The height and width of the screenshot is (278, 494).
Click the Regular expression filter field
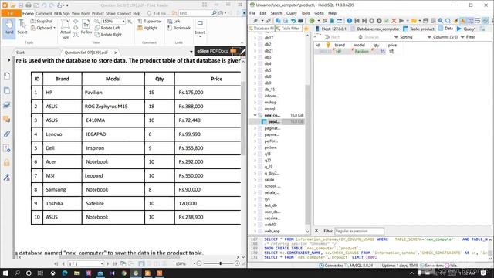coord(359,231)
